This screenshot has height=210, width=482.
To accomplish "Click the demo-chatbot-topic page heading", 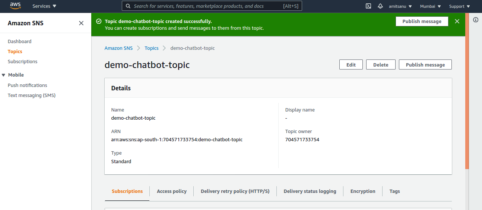I will (147, 65).
